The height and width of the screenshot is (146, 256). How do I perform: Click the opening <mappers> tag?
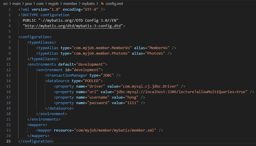[37, 125]
